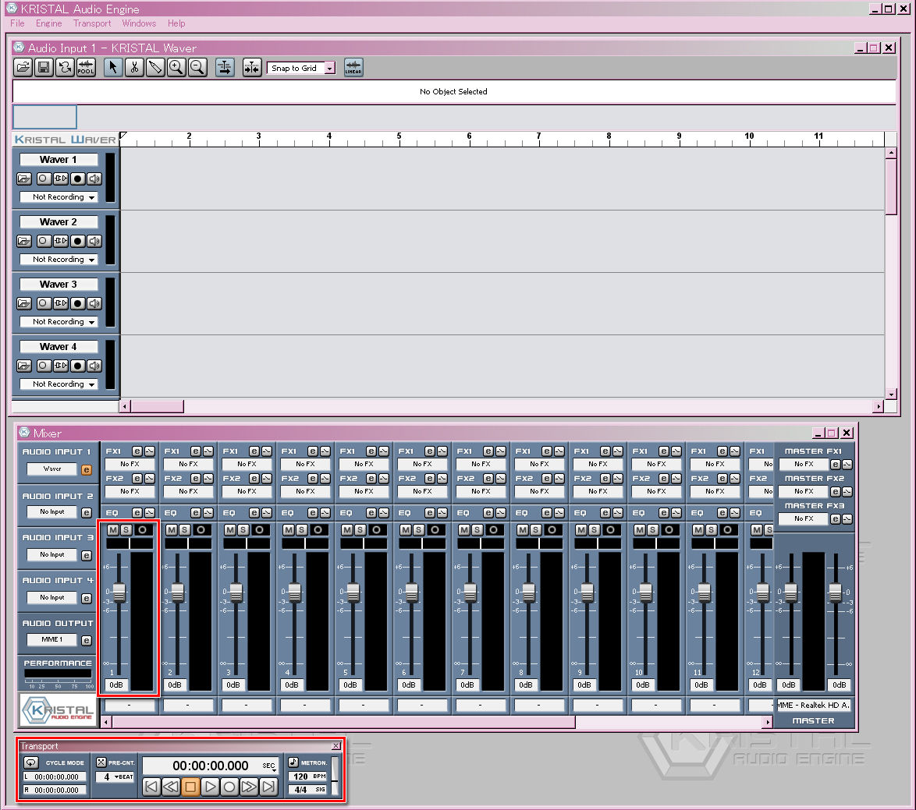Click the cycle left locator time field

click(55, 777)
